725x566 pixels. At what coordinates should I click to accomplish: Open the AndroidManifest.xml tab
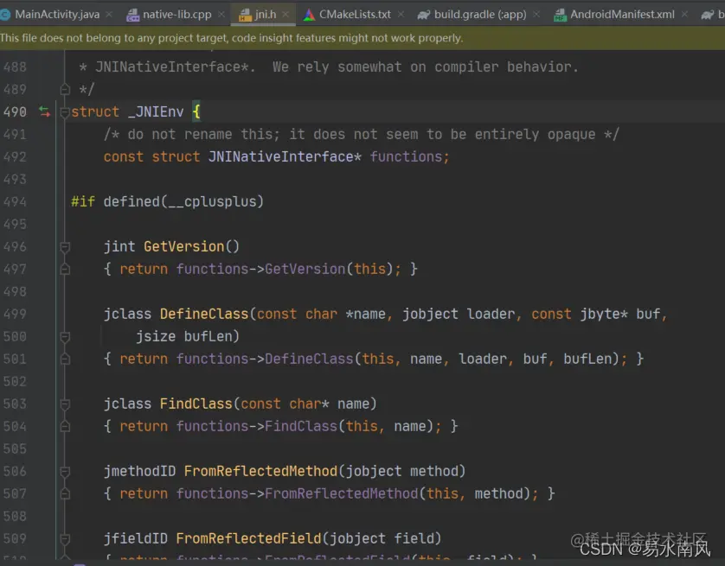coord(622,15)
